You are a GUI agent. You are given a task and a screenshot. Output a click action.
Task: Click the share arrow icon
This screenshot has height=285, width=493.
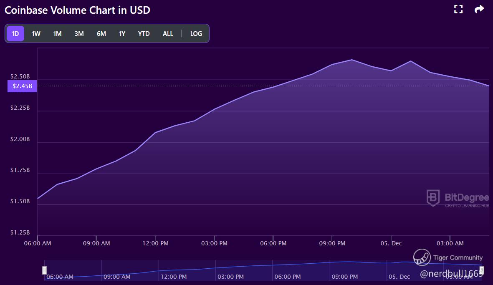479,10
